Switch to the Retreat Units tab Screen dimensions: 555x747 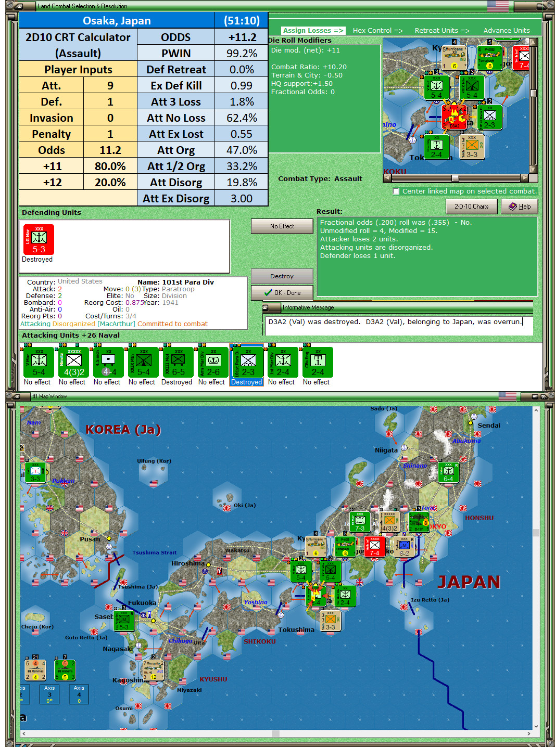click(442, 30)
